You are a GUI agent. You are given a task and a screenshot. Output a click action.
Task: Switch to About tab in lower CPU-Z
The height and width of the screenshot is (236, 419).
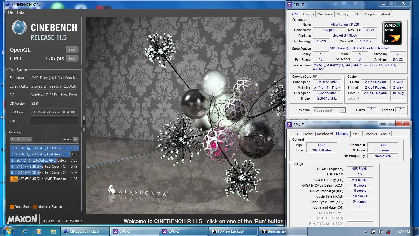pyautogui.click(x=385, y=134)
